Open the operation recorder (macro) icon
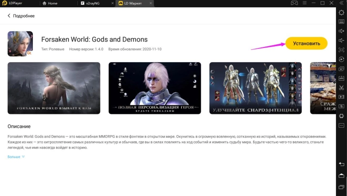The image size is (347, 196). point(341,59)
